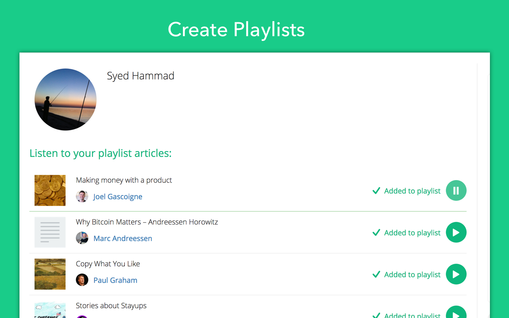This screenshot has width=509, height=318.
Task: Open Paul Graham's author page
Action: coord(115,280)
